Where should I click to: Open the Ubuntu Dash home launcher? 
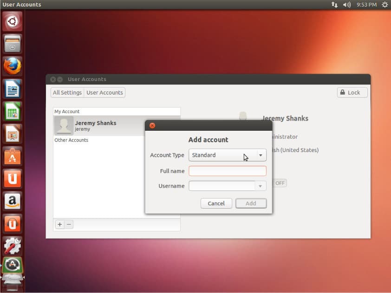[x=12, y=21]
